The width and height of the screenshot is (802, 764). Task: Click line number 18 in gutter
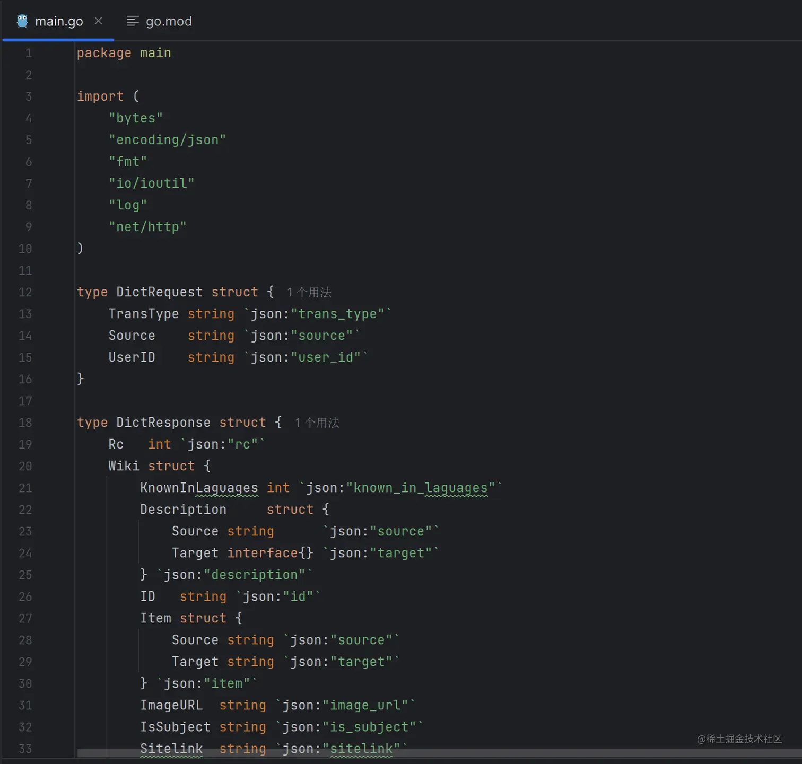pos(25,423)
